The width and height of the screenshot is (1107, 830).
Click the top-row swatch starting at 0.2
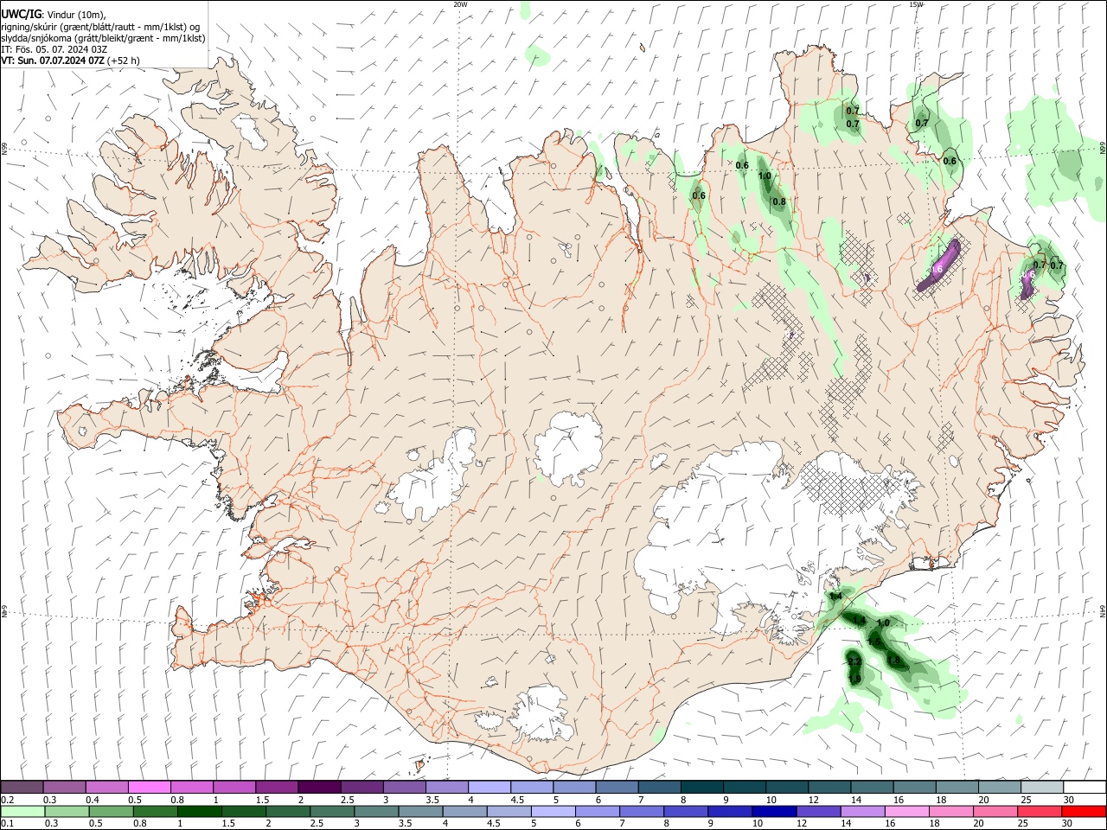(x=22, y=788)
